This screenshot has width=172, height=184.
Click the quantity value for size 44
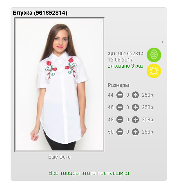coord(127,95)
